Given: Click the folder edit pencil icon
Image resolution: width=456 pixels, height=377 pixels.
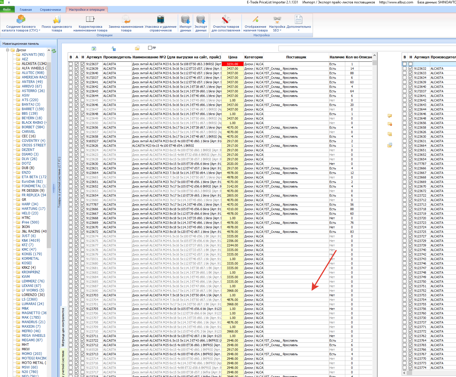Looking at the screenshot, I should point(390,116).
